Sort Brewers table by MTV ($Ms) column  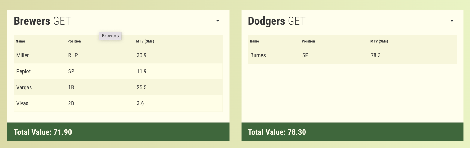tap(145, 41)
